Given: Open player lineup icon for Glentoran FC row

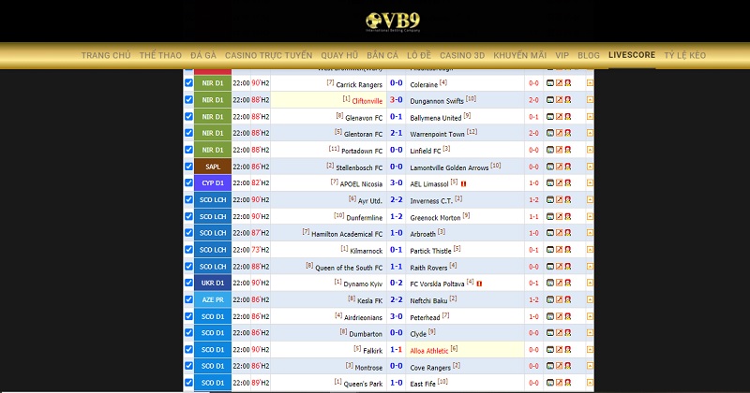Looking at the screenshot, I should [568, 133].
